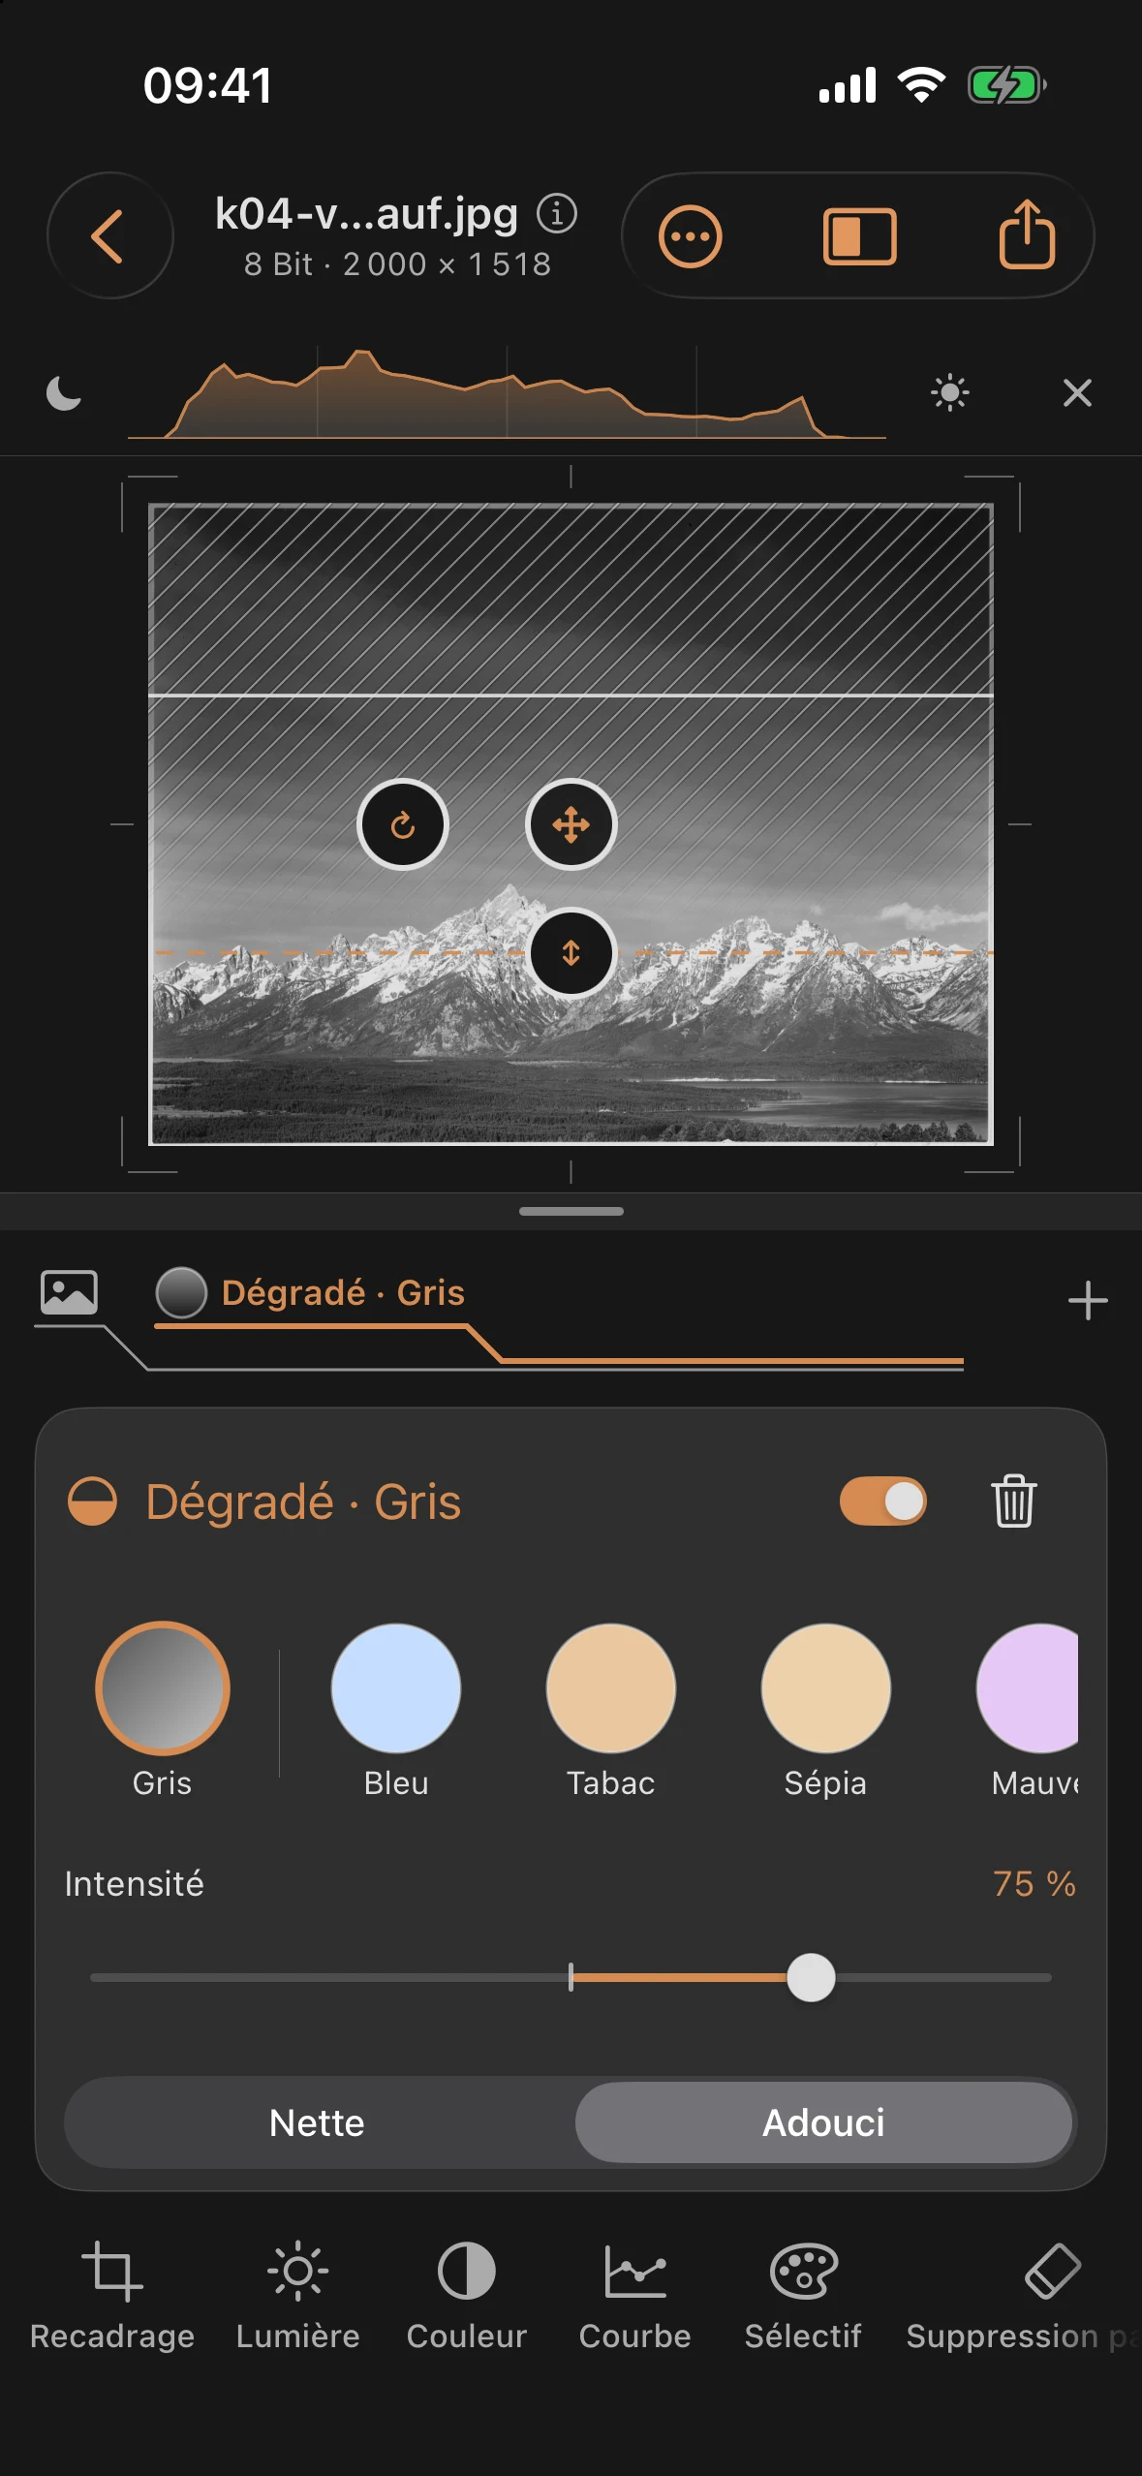Toggle the before/after compare view icon
The width and height of the screenshot is (1142, 2476).
[859, 236]
